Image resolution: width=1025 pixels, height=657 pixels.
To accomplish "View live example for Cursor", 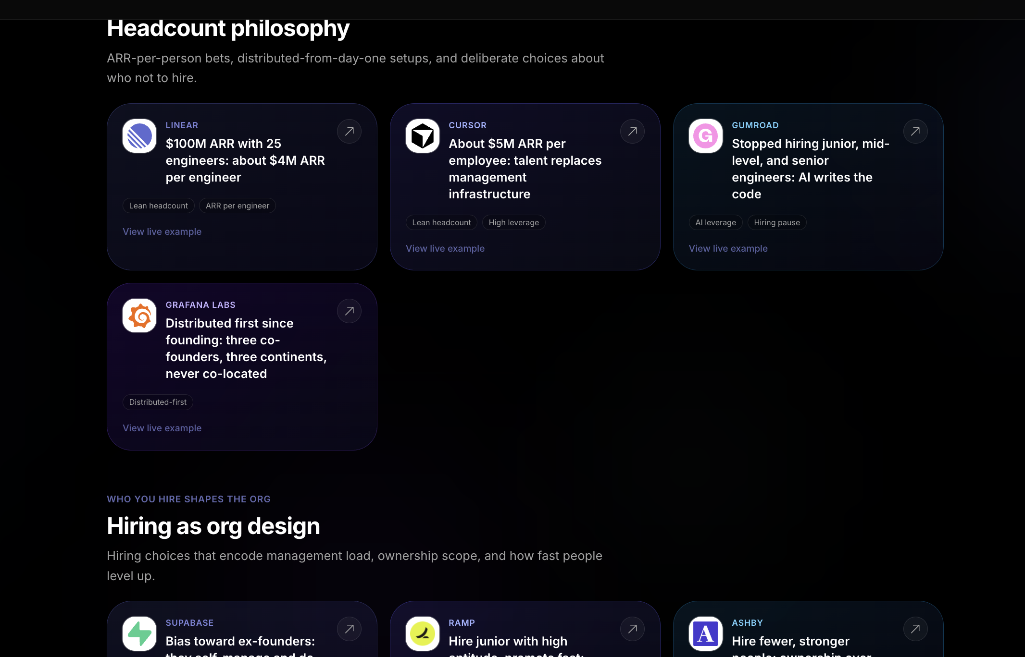I will (x=445, y=248).
